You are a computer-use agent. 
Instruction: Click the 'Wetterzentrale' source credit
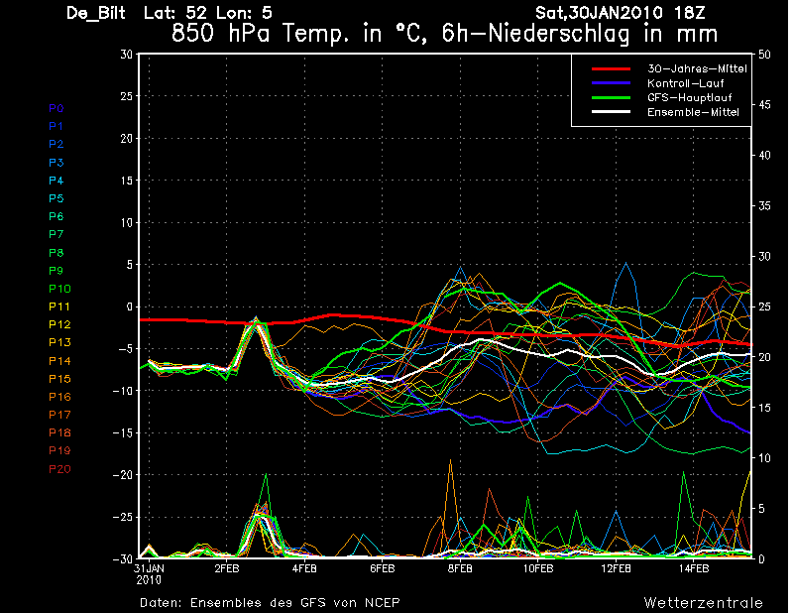coord(704,602)
